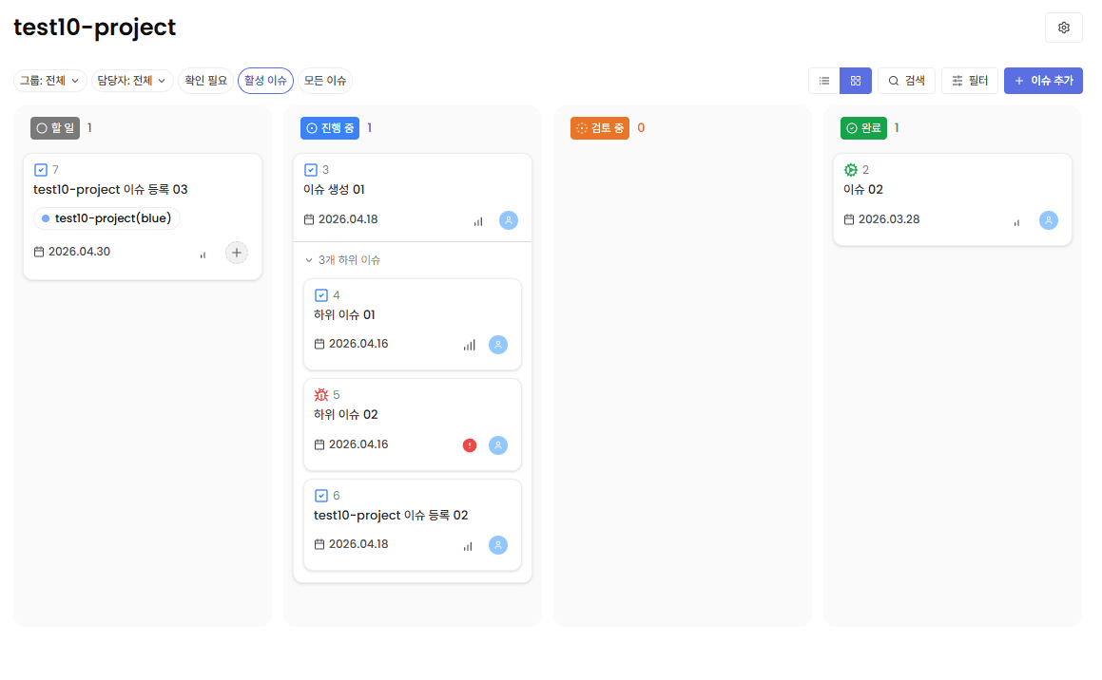Click priority bars on 이슈 02

[1017, 222]
